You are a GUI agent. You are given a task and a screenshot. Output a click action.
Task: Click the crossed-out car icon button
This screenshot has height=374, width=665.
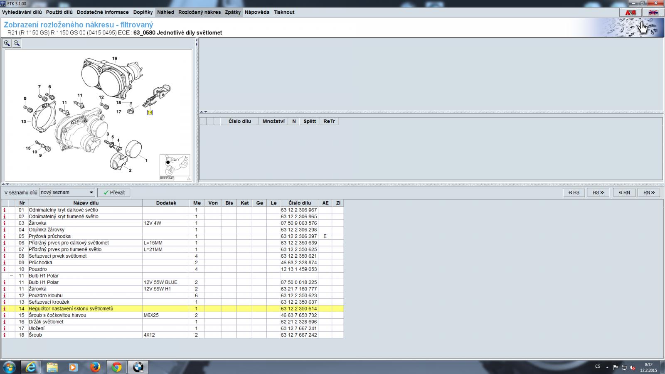tap(653, 12)
